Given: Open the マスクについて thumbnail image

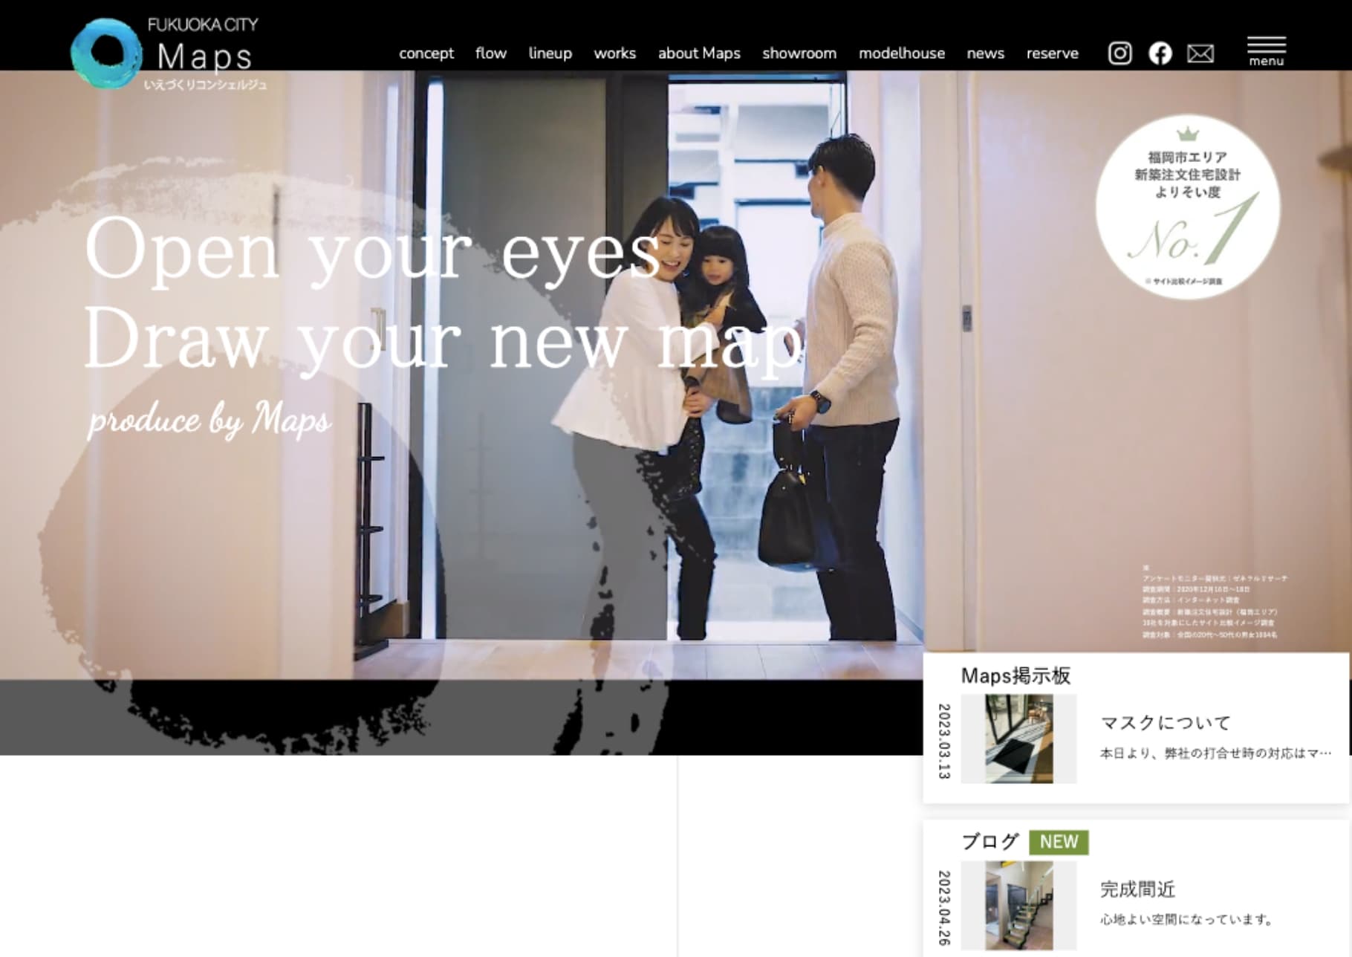Looking at the screenshot, I should point(1018,739).
